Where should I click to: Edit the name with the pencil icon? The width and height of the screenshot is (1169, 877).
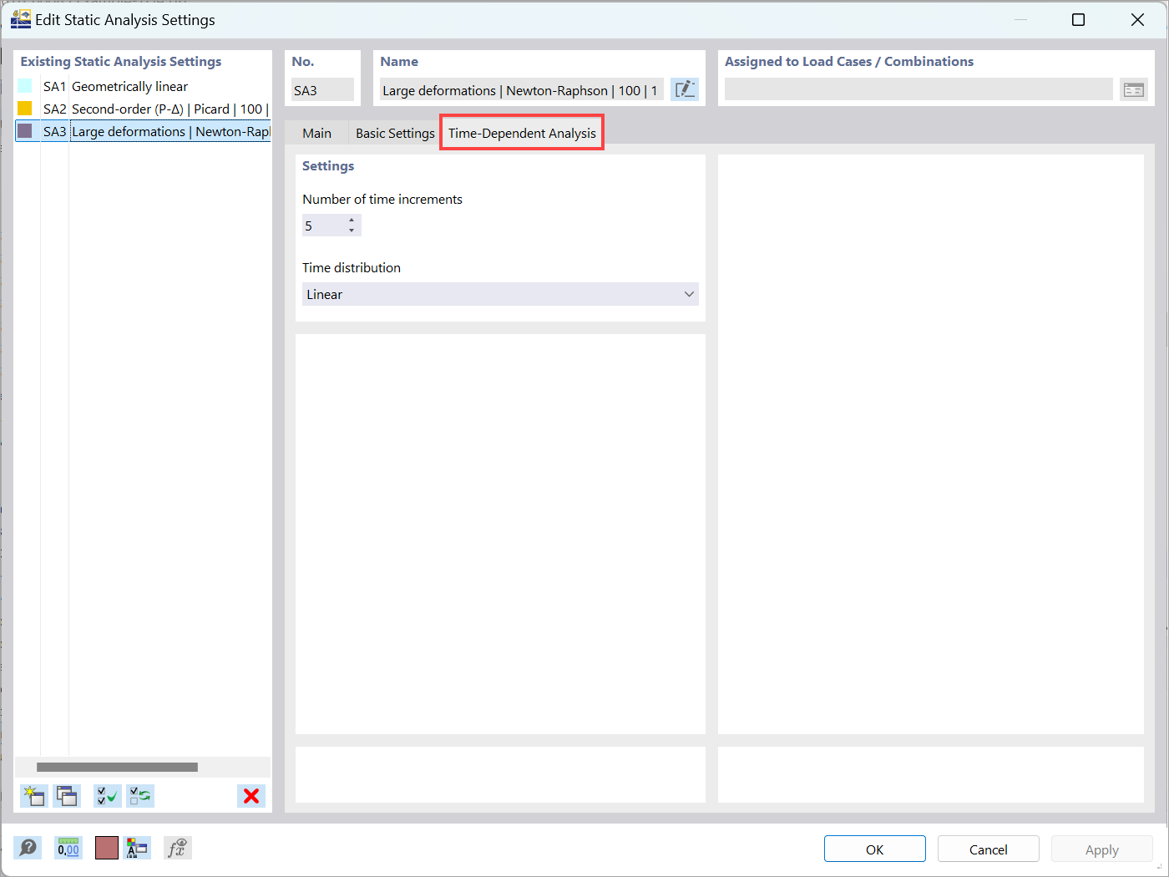click(x=685, y=89)
